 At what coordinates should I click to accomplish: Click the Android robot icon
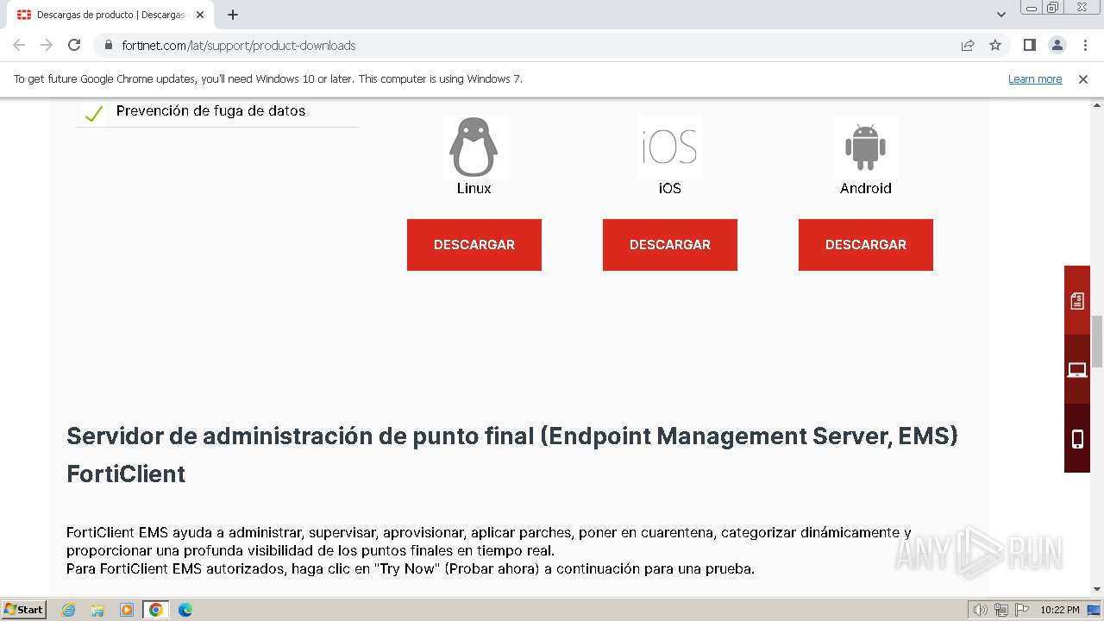(865, 147)
